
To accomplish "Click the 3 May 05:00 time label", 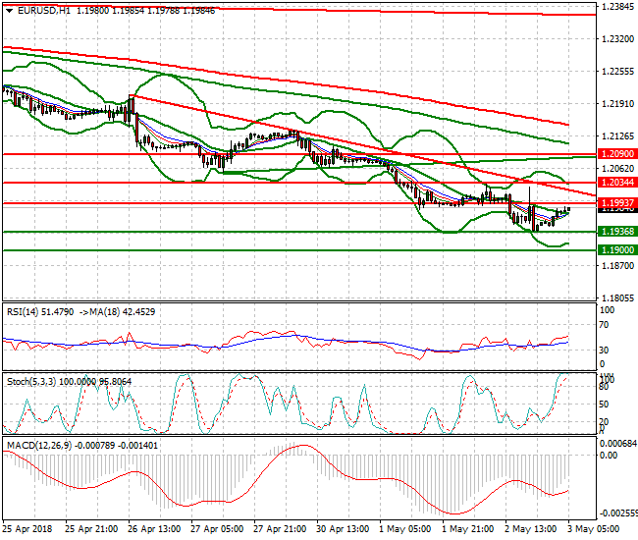I will point(593,529).
